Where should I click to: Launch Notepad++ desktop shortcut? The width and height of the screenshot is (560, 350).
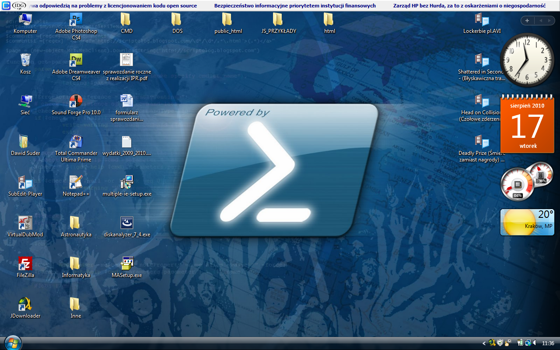point(76,186)
